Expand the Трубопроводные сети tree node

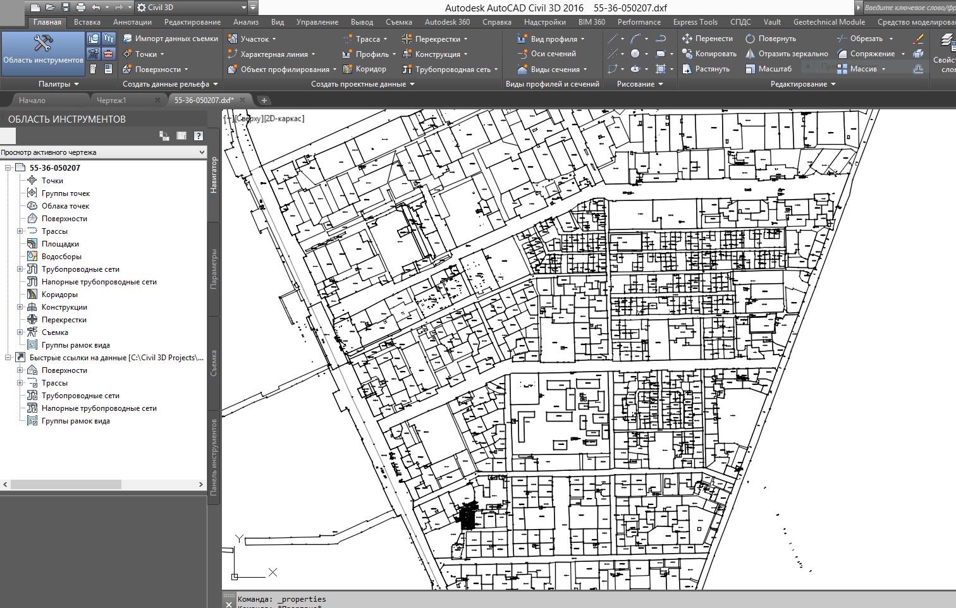tap(20, 269)
